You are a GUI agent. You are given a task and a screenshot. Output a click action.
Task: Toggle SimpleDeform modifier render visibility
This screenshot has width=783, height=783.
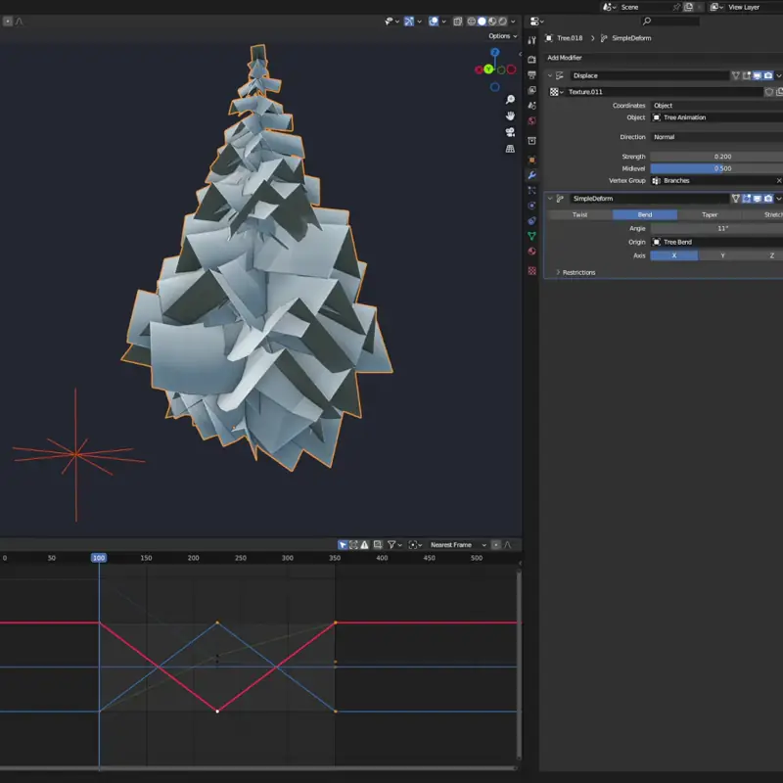pyautogui.click(x=768, y=199)
